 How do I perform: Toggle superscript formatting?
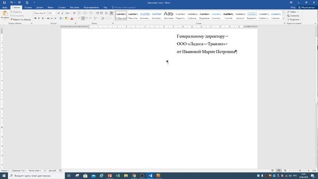55,18
